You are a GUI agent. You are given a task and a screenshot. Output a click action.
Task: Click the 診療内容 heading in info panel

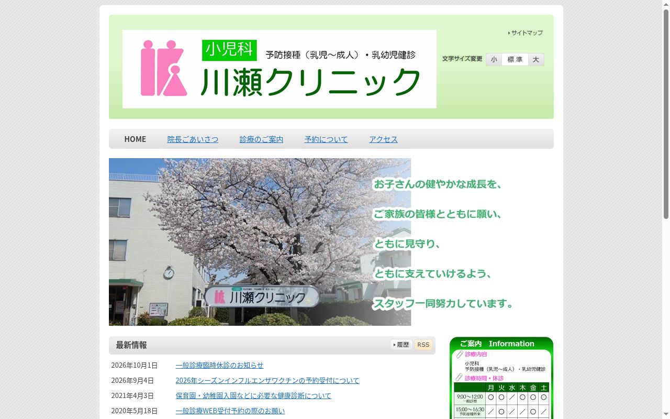coord(476,355)
